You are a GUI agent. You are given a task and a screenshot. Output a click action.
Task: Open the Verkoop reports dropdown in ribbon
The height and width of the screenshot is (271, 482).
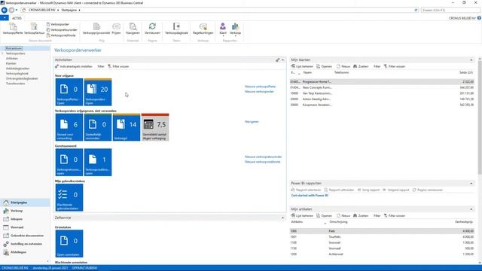click(235, 29)
